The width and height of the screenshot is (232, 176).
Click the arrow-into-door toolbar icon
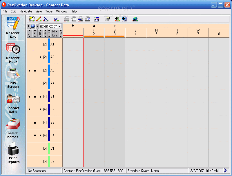(117, 19)
